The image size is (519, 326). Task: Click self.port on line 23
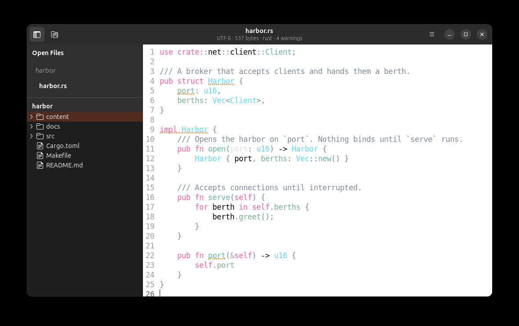215,265
